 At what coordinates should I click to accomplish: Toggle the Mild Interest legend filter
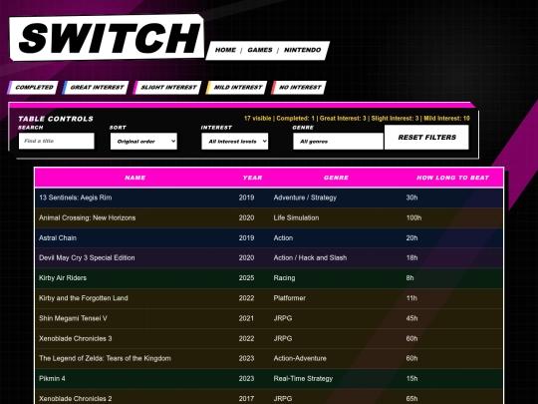click(236, 87)
